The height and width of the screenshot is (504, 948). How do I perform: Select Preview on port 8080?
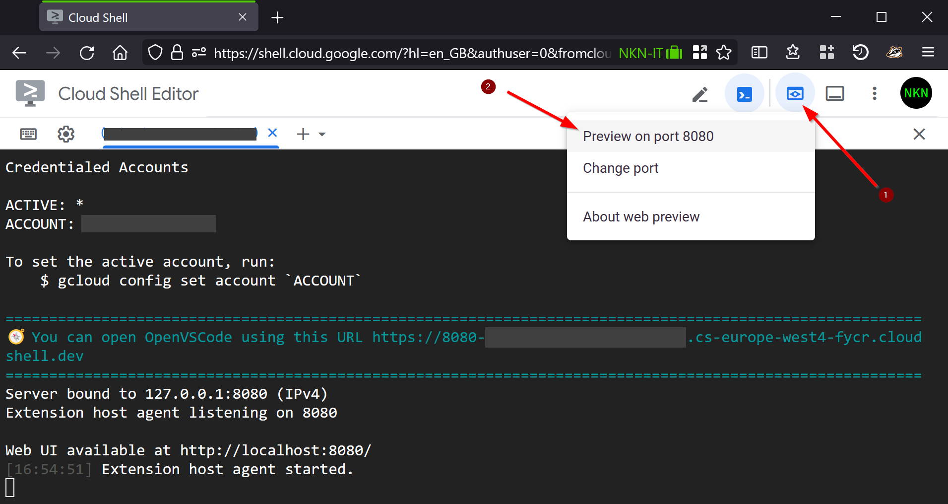click(691, 136)
